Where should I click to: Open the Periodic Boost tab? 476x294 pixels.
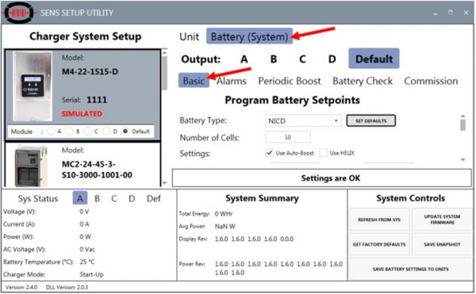click(x=290, y=81)
